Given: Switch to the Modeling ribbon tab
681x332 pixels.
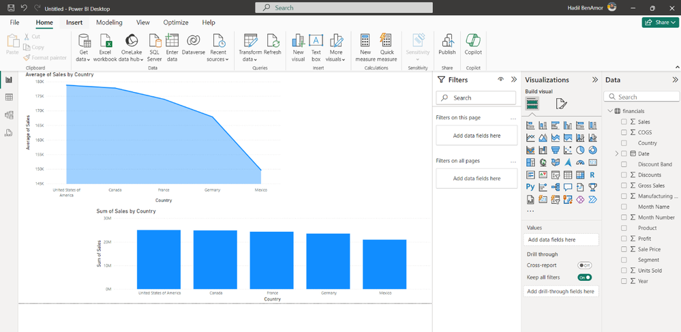Looking at the screenshot, I should point(110,22).
